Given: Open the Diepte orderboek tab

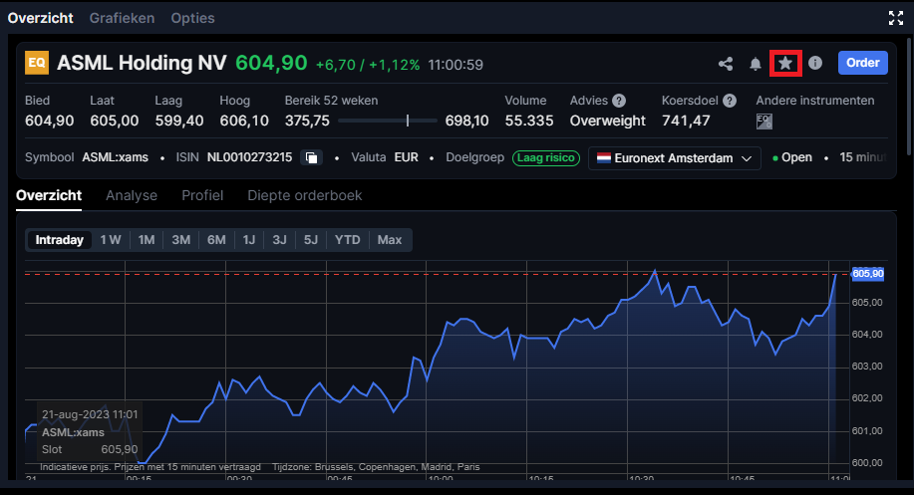Looking at the screenshot, I should point(305,195).
